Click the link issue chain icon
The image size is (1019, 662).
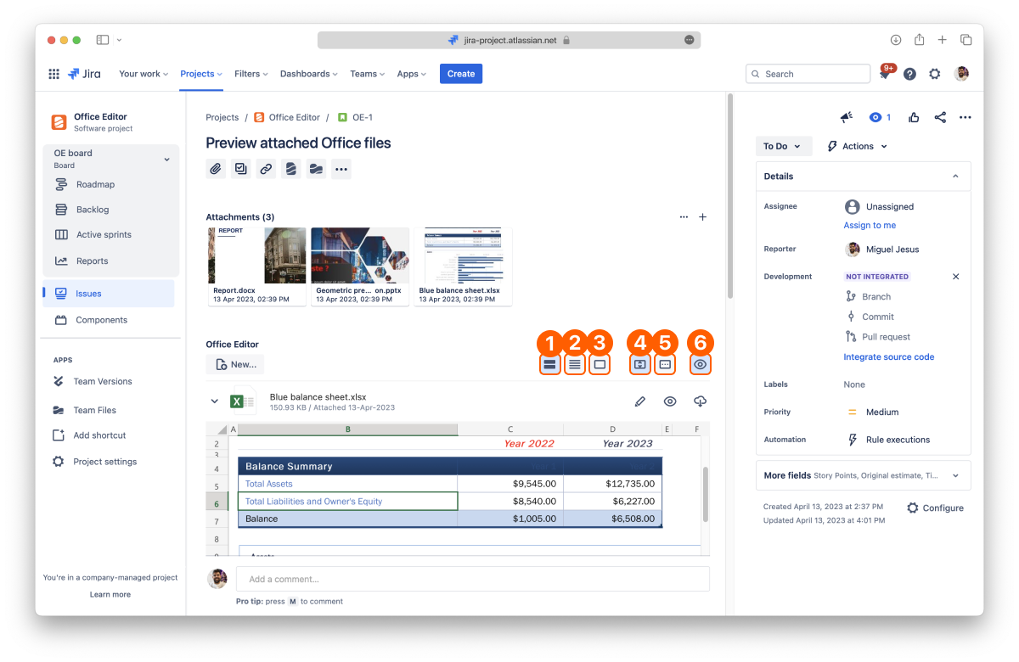click(x=266, y=169)
